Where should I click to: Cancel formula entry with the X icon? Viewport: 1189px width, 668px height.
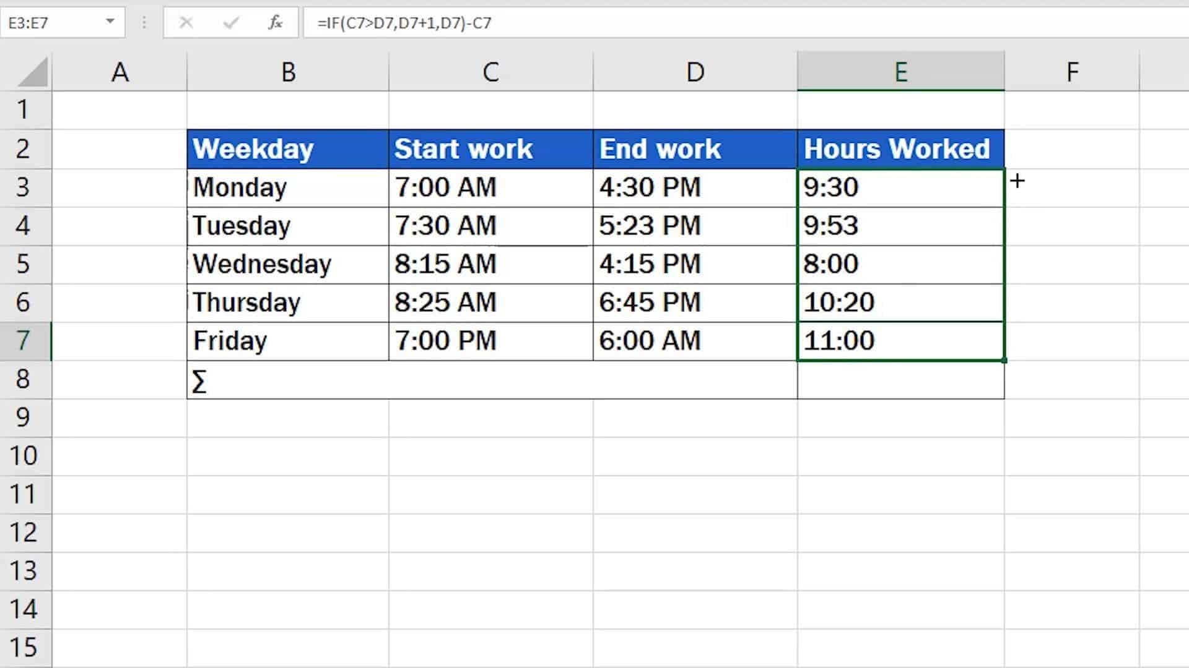click(x=186, y=23)
